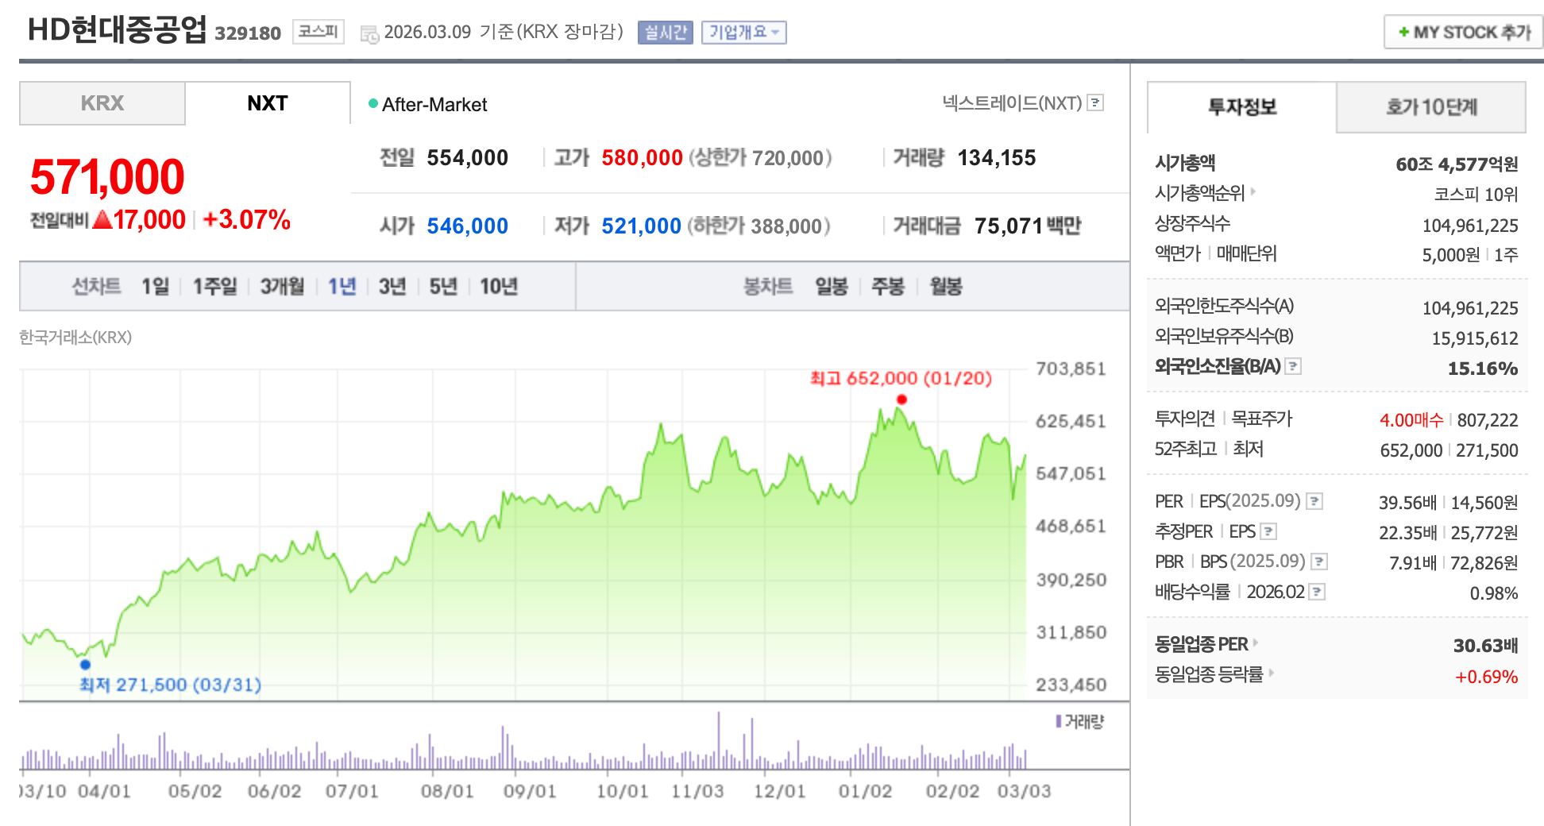Click the calendar icon beside the date 2026.03.09

click(x=369, y=33)
